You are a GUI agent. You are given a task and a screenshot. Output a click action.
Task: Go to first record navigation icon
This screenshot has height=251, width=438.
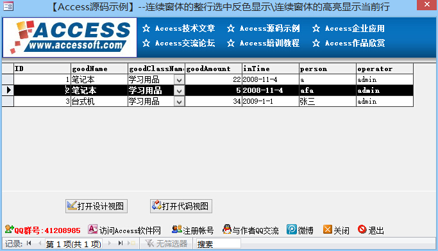pos(29,243)
